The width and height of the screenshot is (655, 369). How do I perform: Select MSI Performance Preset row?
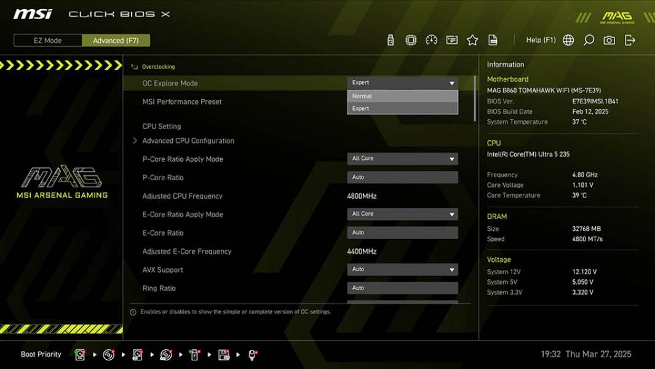click(181, 101)
